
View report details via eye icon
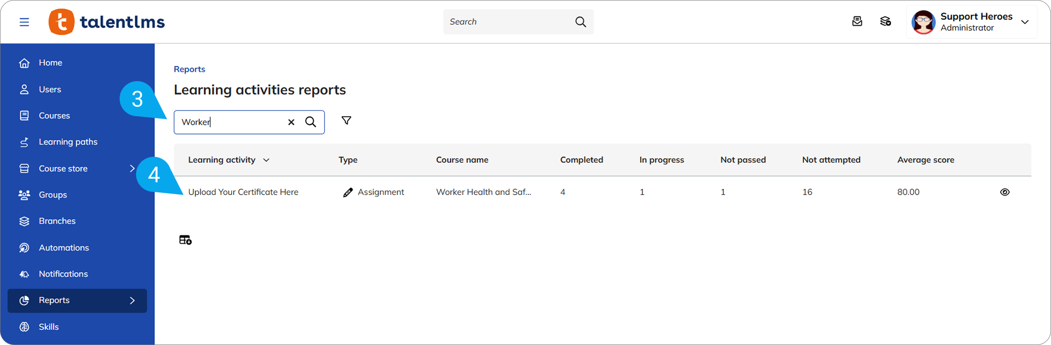click(x=1004, y=192)
